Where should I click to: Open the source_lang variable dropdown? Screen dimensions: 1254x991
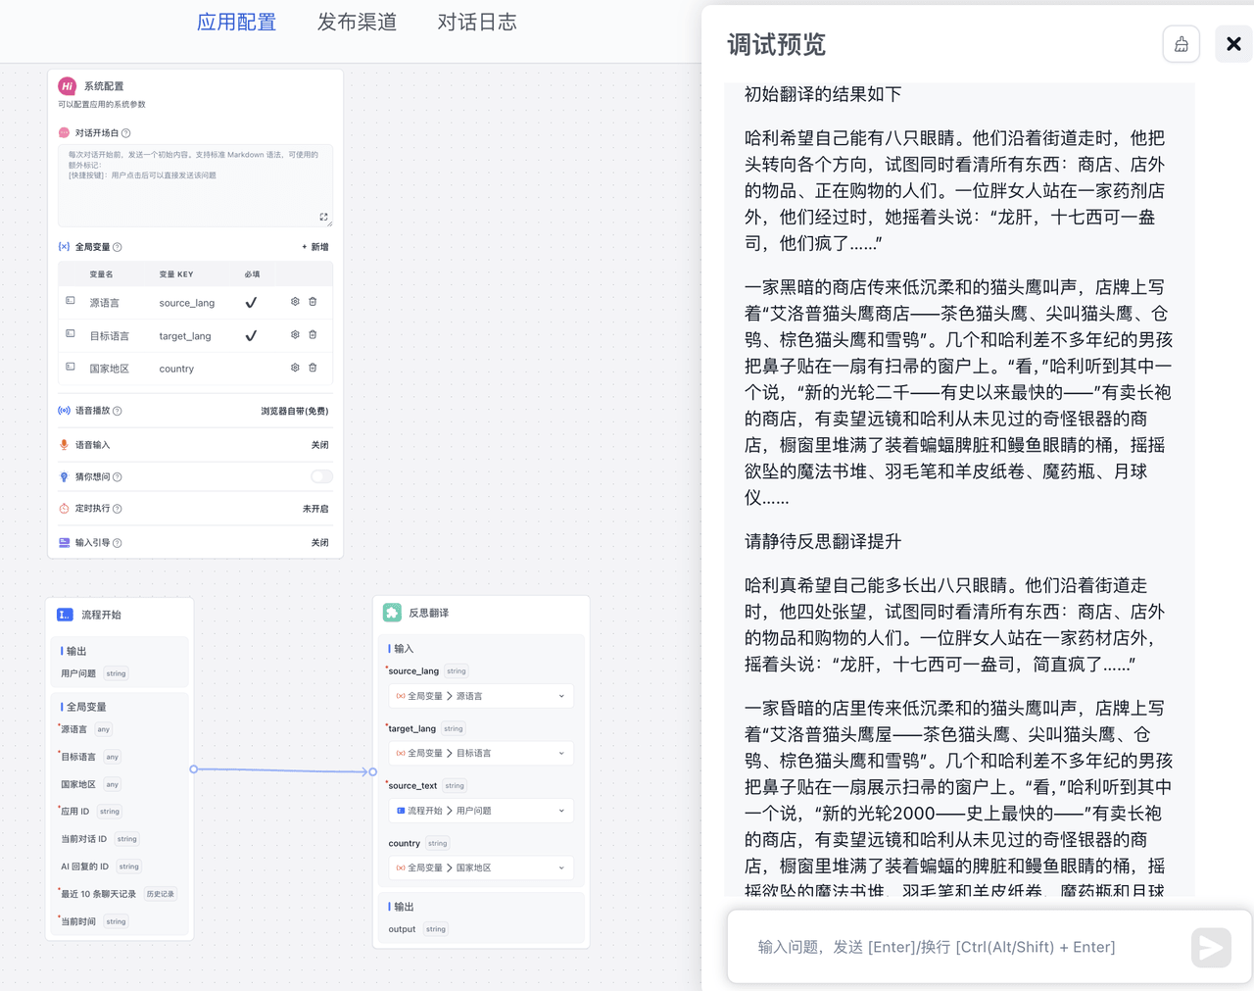tap(480, 696)
